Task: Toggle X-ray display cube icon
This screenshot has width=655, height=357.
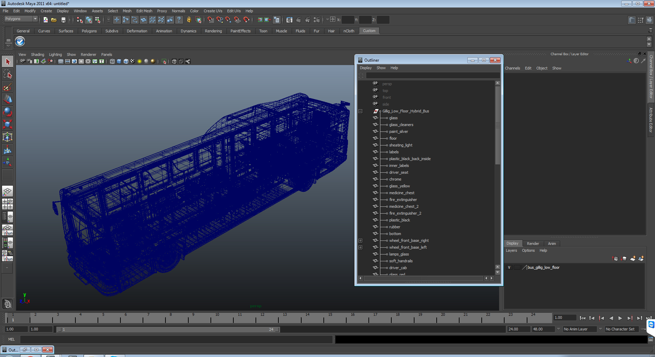Action: tap(174, 61)
